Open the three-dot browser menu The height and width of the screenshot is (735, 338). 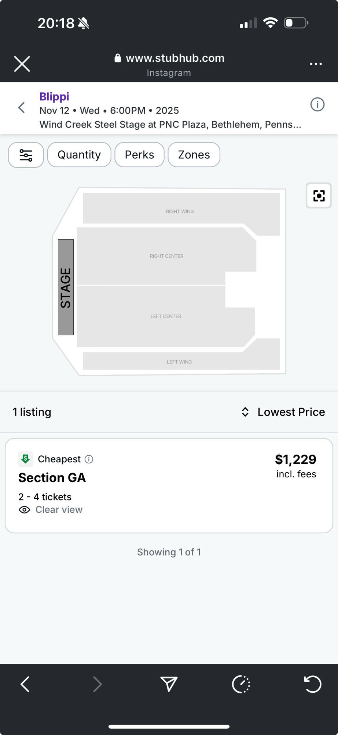point(316,64)
